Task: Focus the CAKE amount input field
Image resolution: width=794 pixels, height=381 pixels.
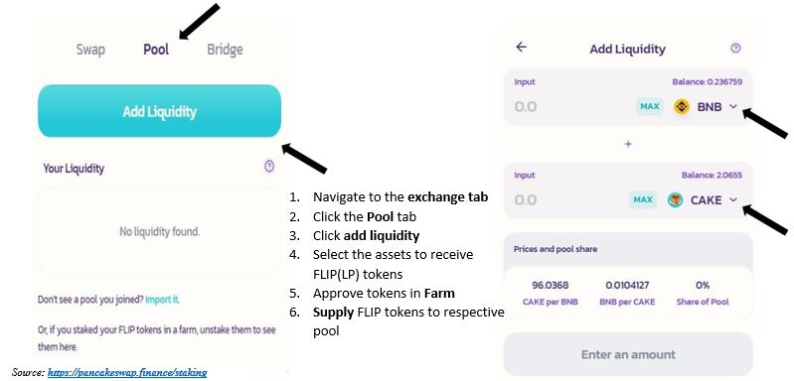Action: 568,200
